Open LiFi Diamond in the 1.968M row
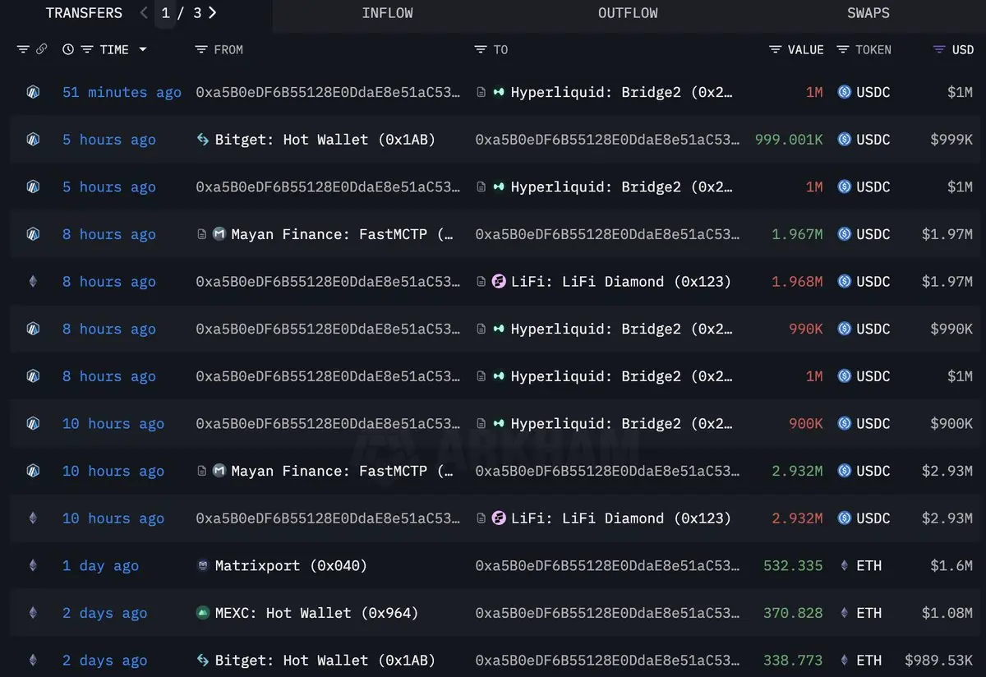986x677 pixels. click(620, 282)
